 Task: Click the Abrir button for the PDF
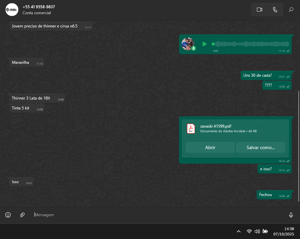210,147
